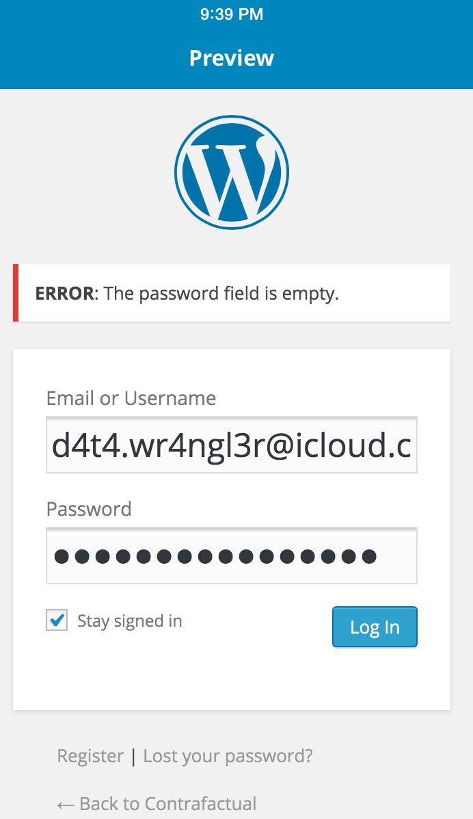Click the bold ERROR word in notice
This screenshot has height=819, width=473.
pos(64,294)
